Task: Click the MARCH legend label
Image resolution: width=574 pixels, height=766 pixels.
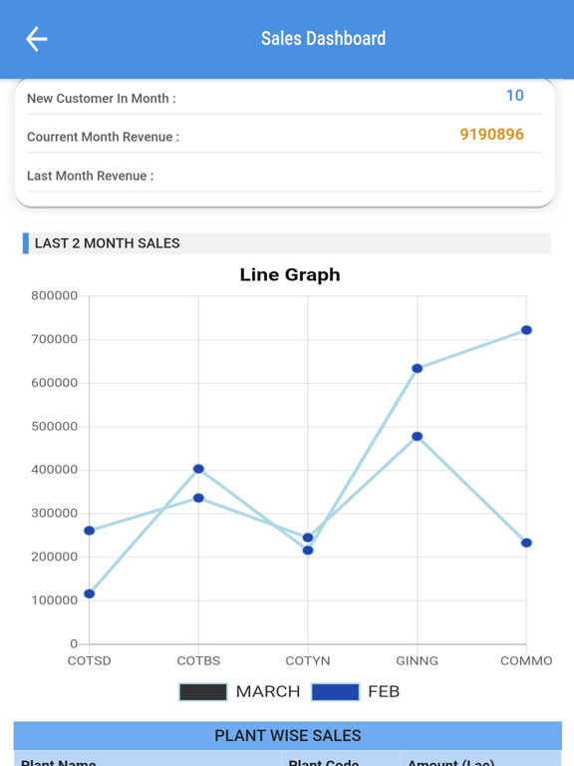Action: [268, 692]
